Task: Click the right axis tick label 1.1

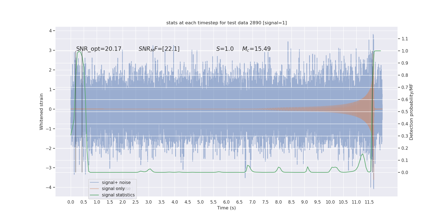Action: (405, 39)
